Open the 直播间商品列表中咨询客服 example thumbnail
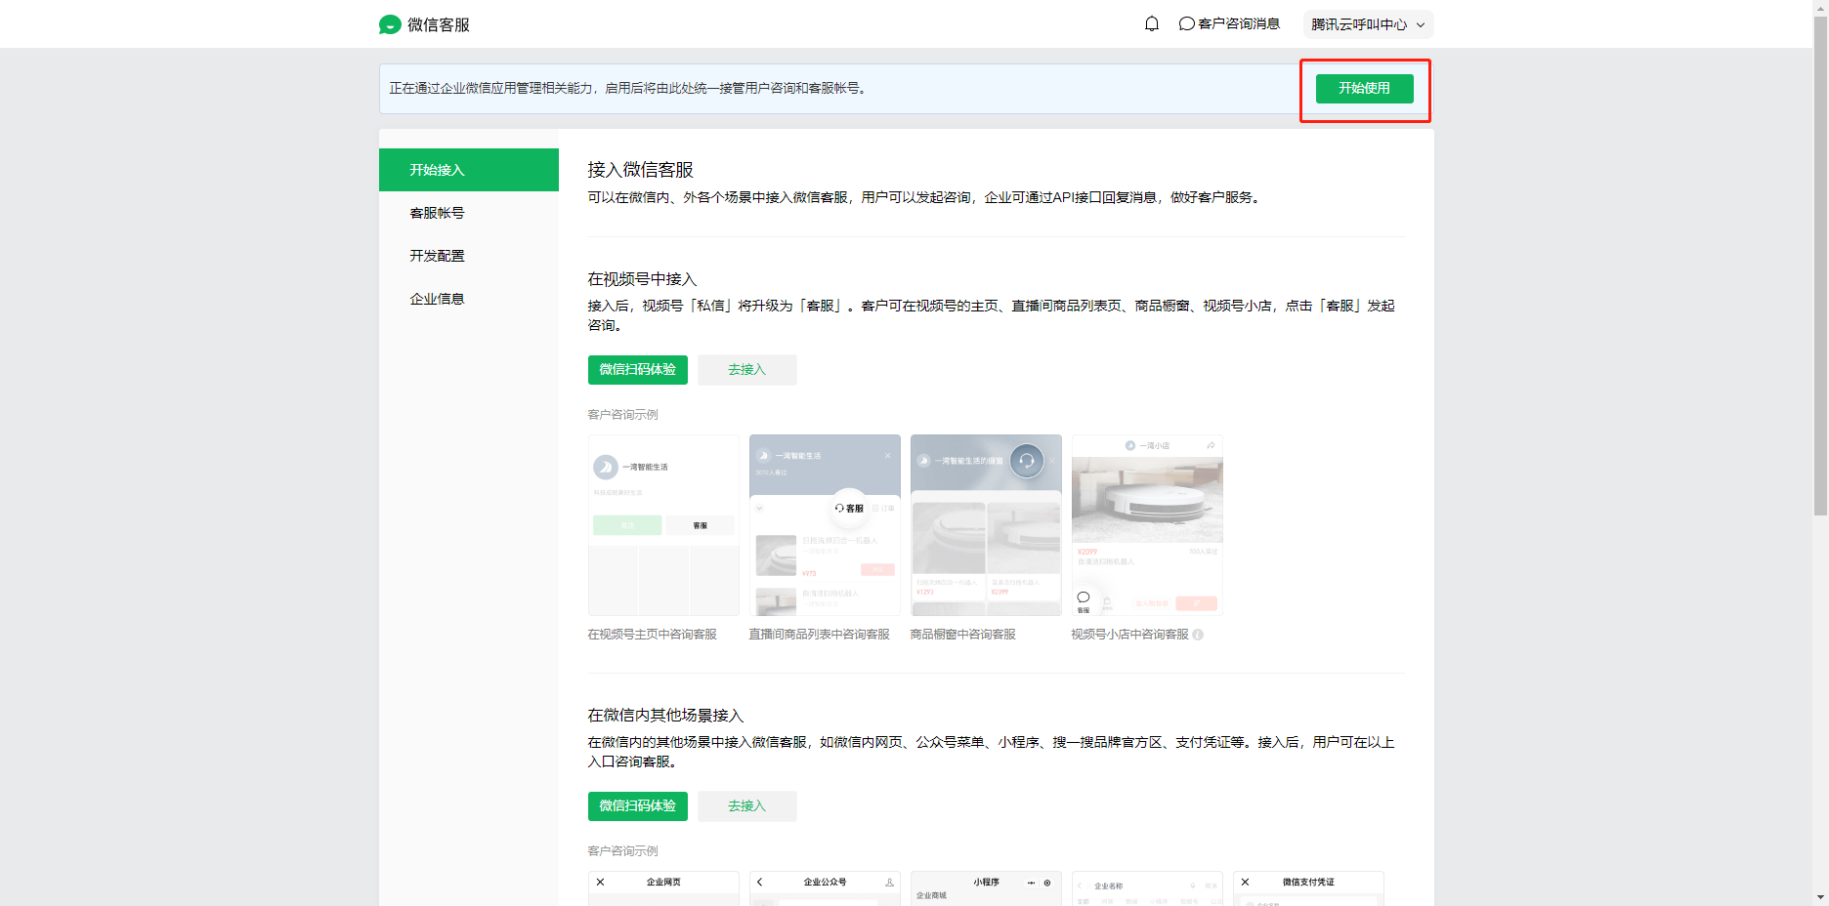 coord(825,525)
